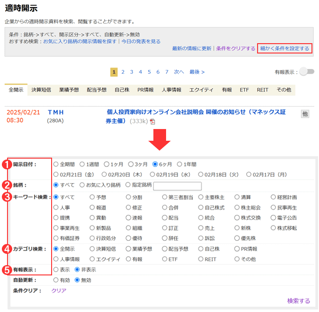Click 細かく条件を設定する link

click(x=285, y=48)
